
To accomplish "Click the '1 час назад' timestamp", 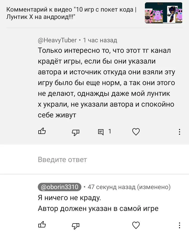I will pyautogui.click(x=100, y=40).
